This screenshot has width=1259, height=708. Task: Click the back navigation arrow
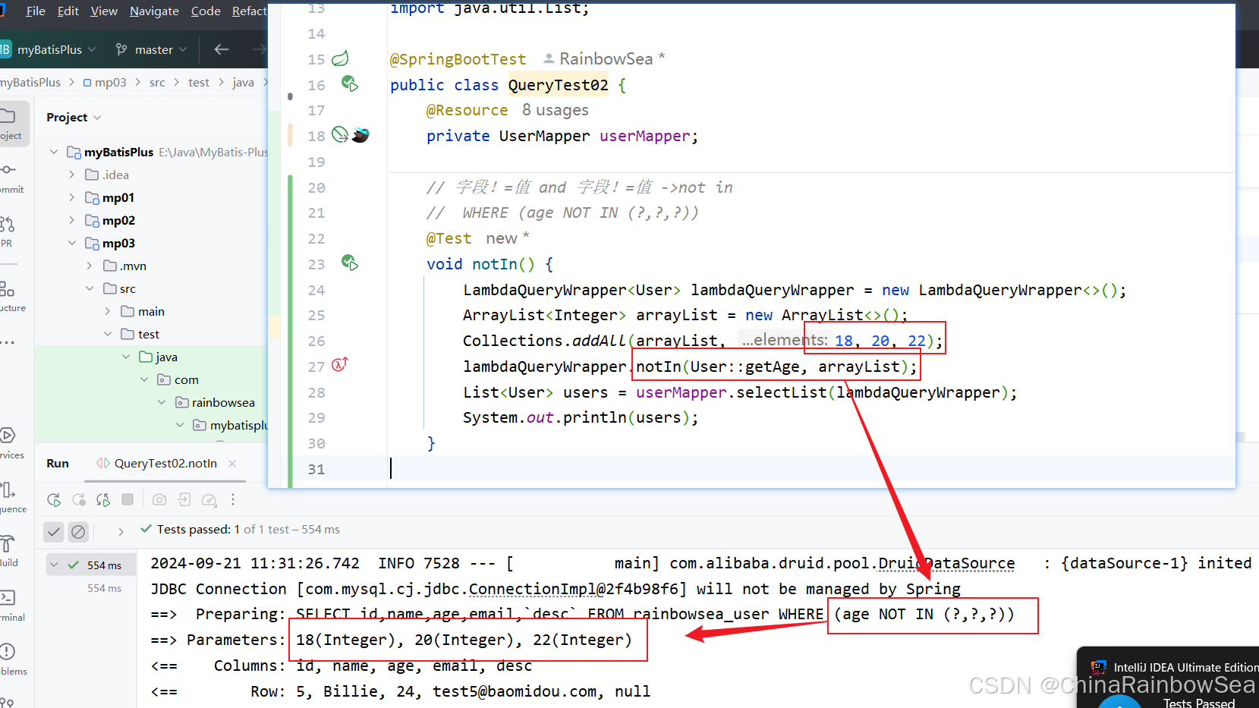point(222,49)
